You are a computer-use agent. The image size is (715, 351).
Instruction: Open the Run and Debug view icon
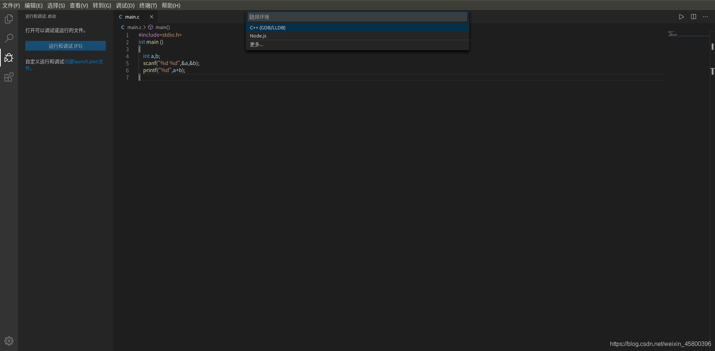pos(9,58)
